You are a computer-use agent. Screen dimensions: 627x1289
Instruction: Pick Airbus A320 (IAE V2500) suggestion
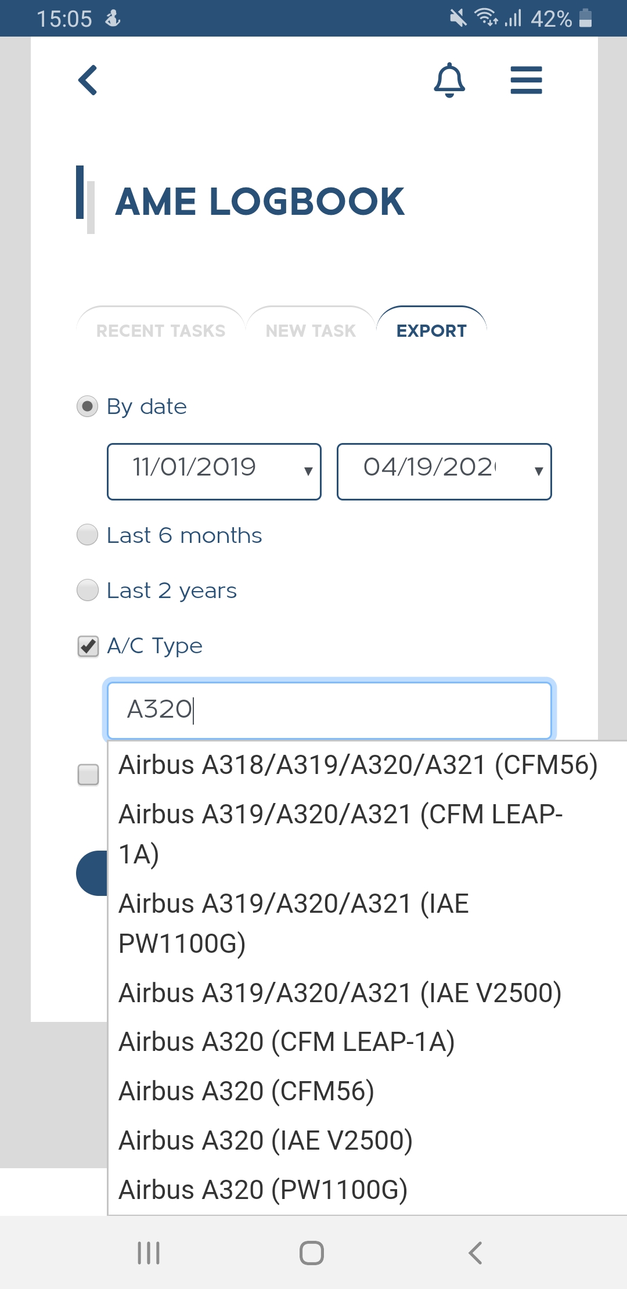tap(266, 1140)
